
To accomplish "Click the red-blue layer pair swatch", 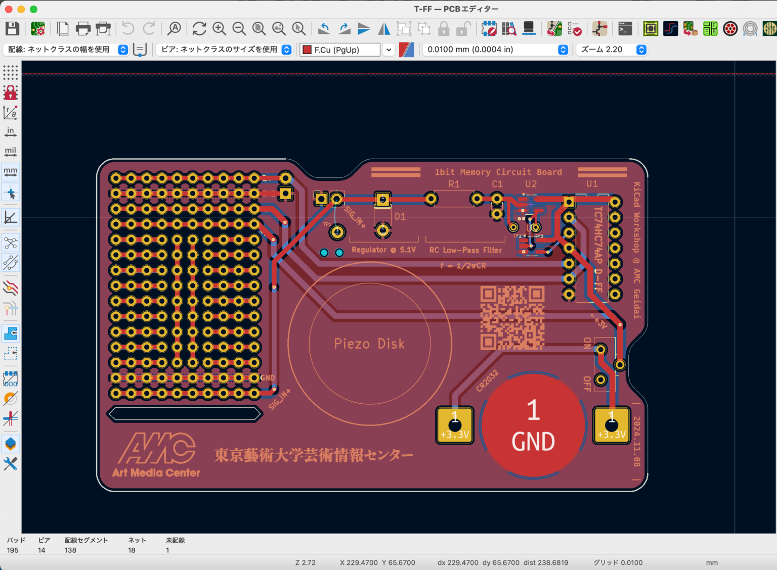I will (407, 50).
